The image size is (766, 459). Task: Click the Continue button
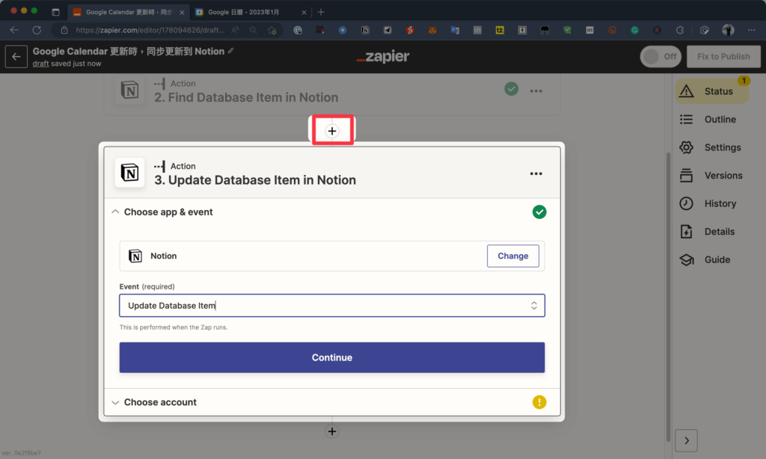332,357
